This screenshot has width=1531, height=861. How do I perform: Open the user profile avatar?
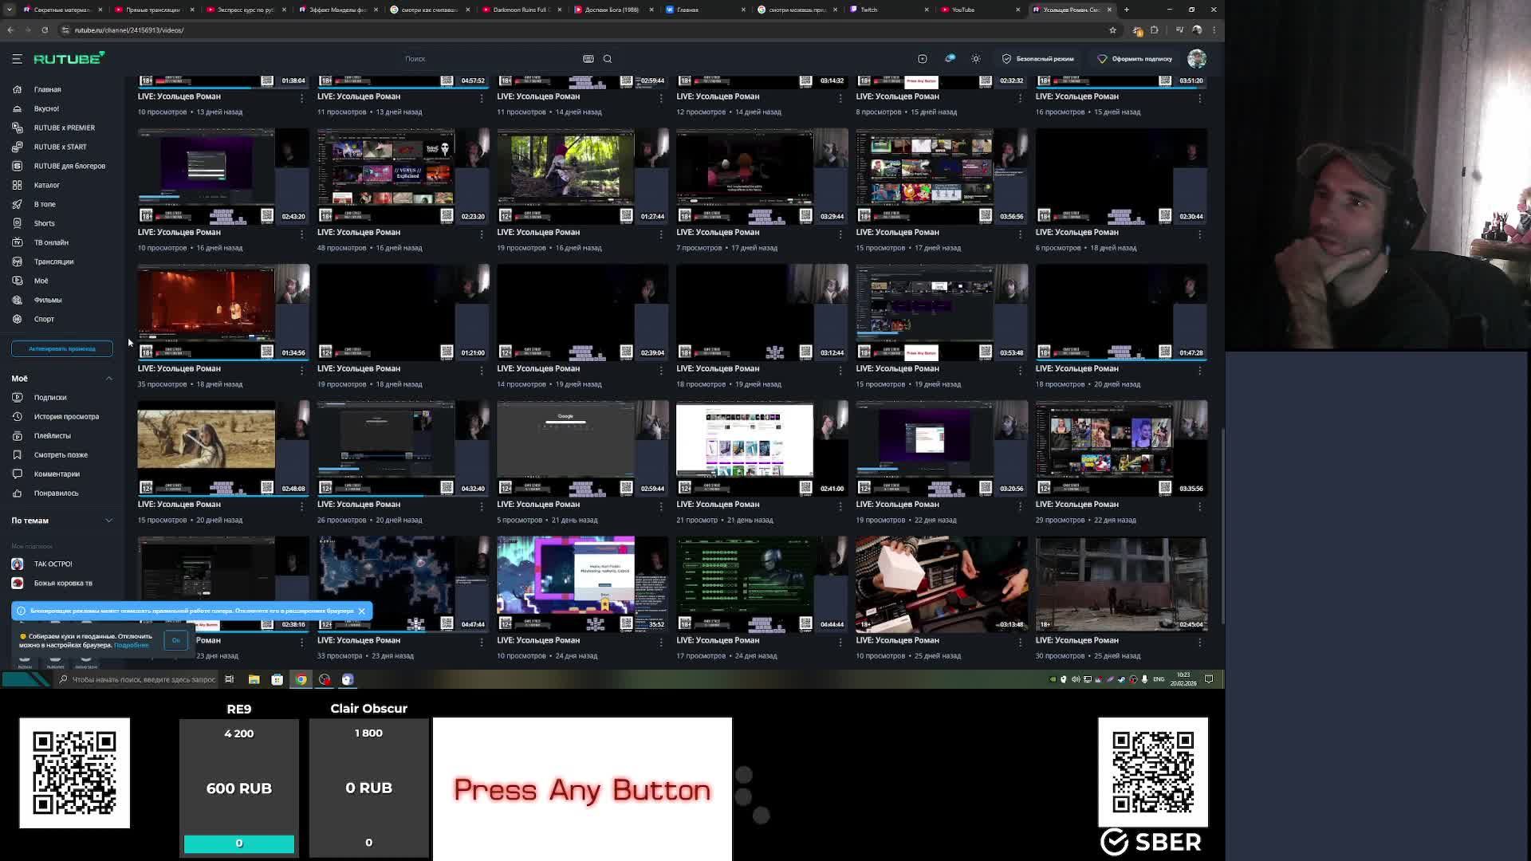click(x=1196, y=59)
